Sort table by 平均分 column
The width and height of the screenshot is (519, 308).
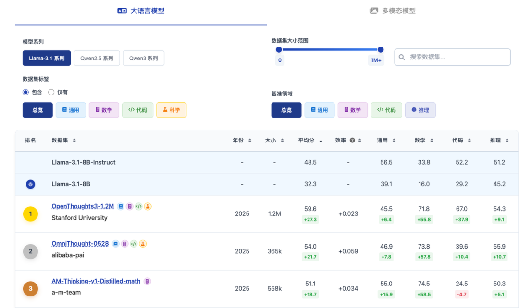310,141
